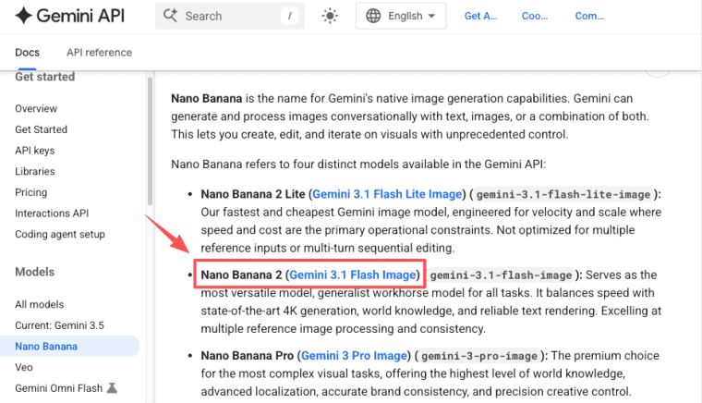Screen dimensions: 702x403
Task: Click the Nano Banana 2 Lite bold label
Action: click(x=253, y=194)
